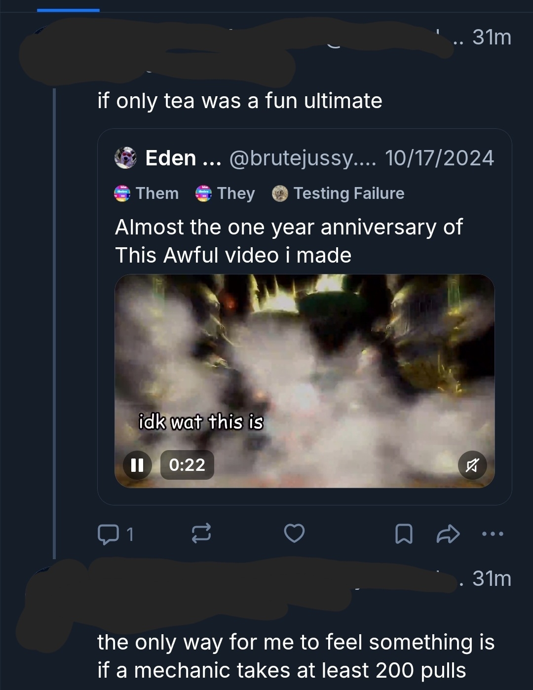Screen dimensions: 533x690
Task: Tap the They pronoun label badge
Action: coord(226,193)
